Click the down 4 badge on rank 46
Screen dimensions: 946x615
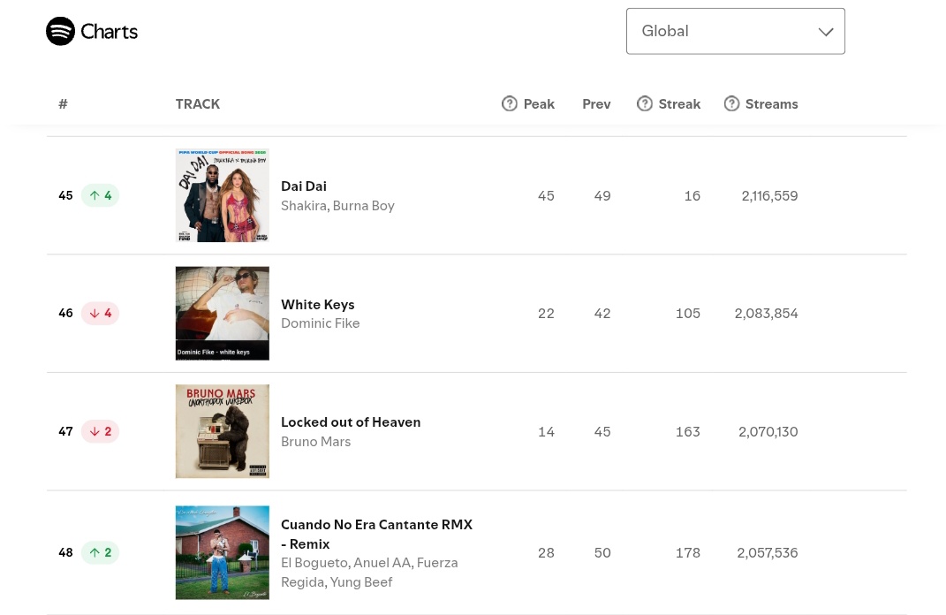tap(100, 313)
